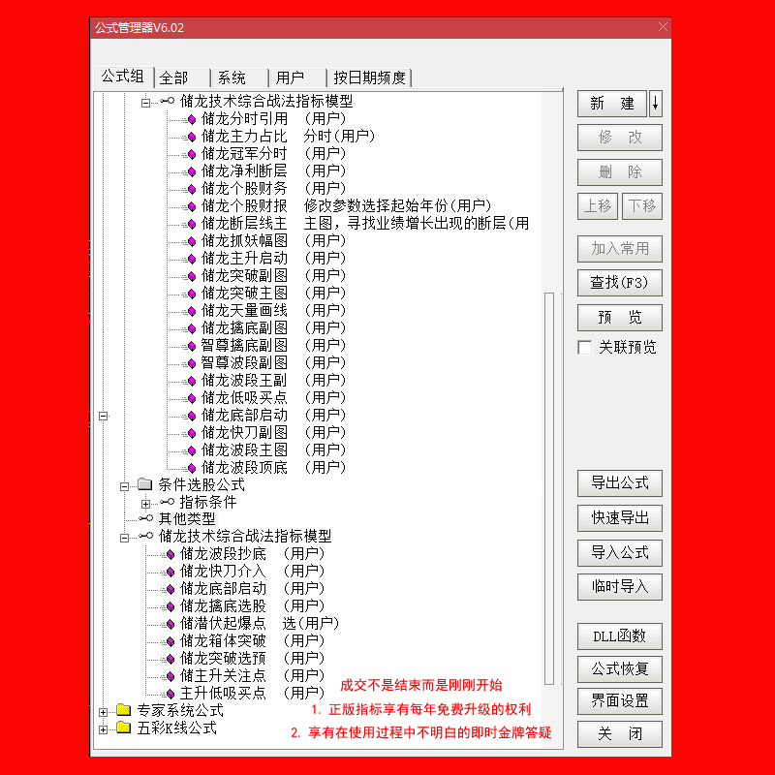Image resolution: width=775 pixels, height=775 pixels.
Task: Click the diamond icon beside 储龙主力占比
Action: tap(192, 137)
